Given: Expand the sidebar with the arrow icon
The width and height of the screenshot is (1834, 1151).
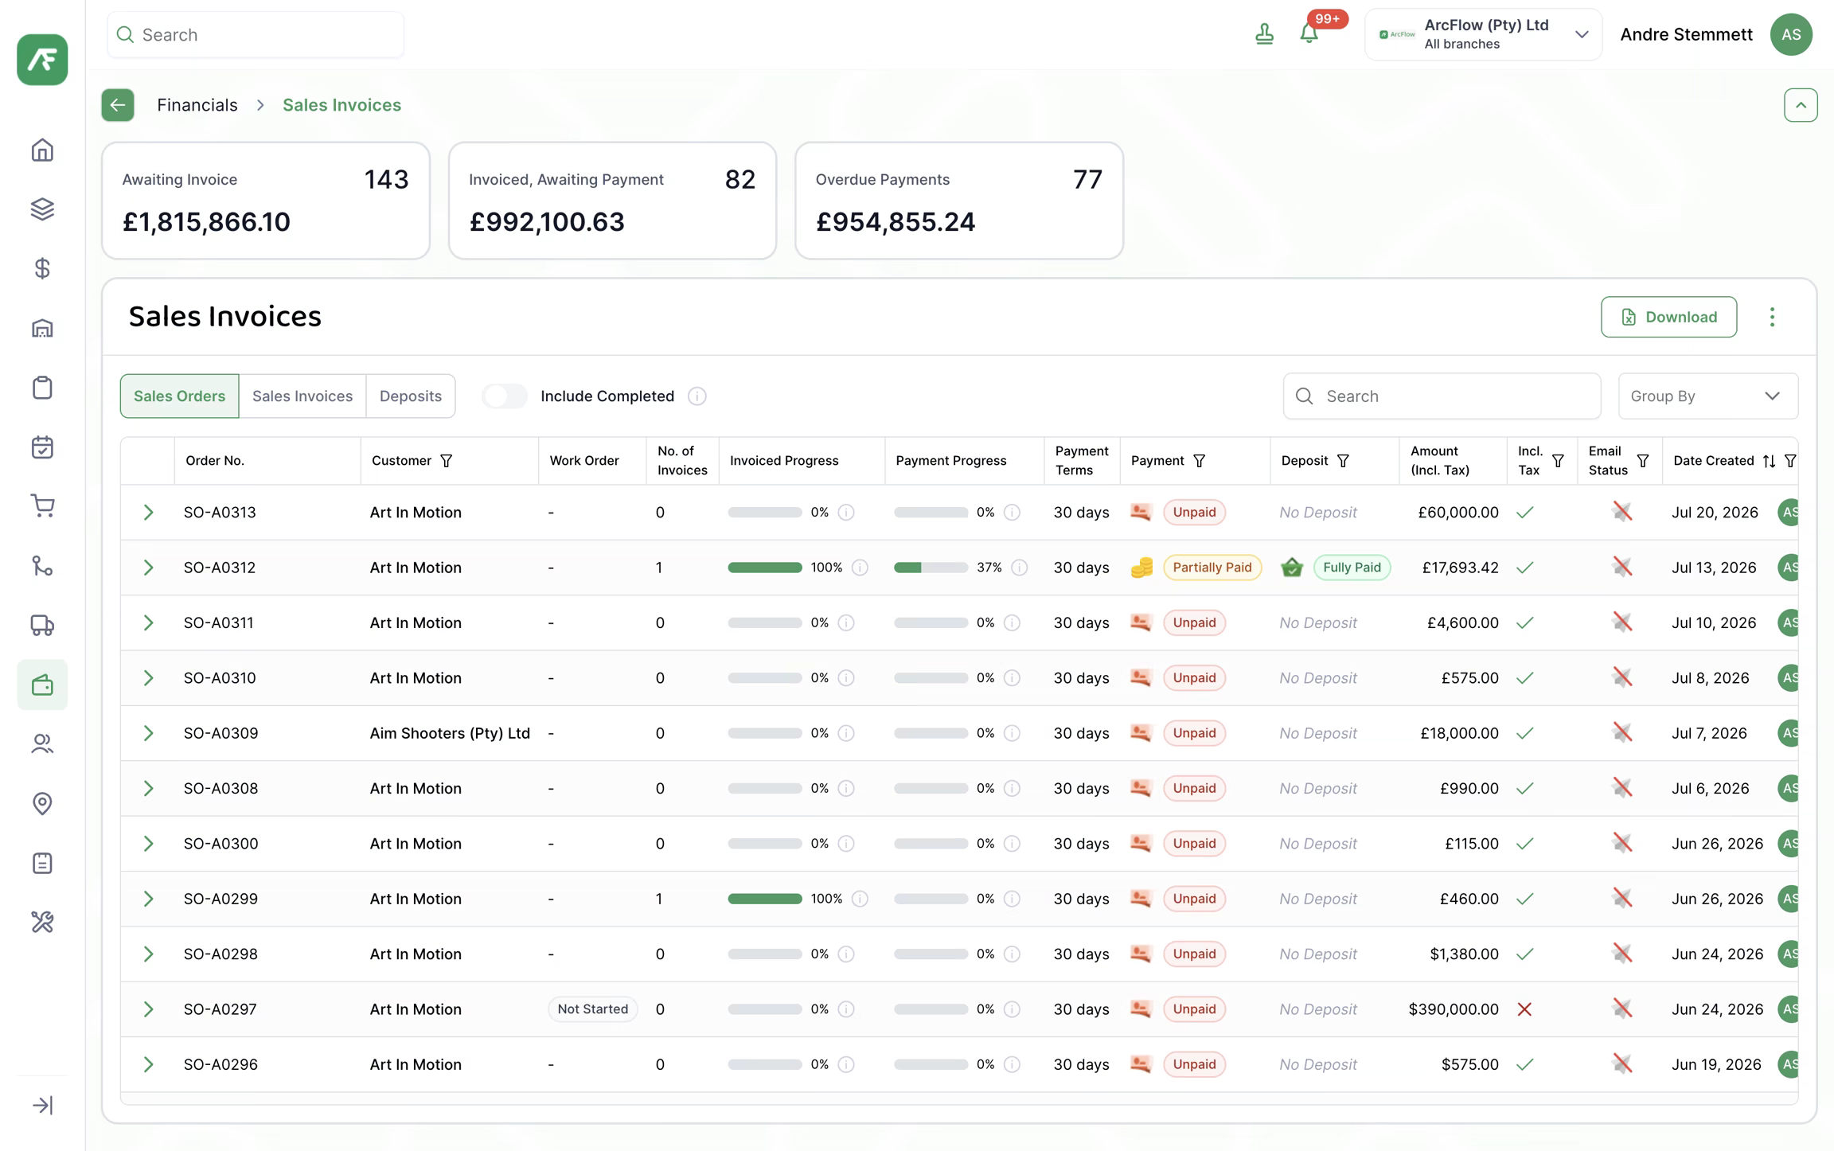Looking at the screenshot, I should click(42, 1106).
